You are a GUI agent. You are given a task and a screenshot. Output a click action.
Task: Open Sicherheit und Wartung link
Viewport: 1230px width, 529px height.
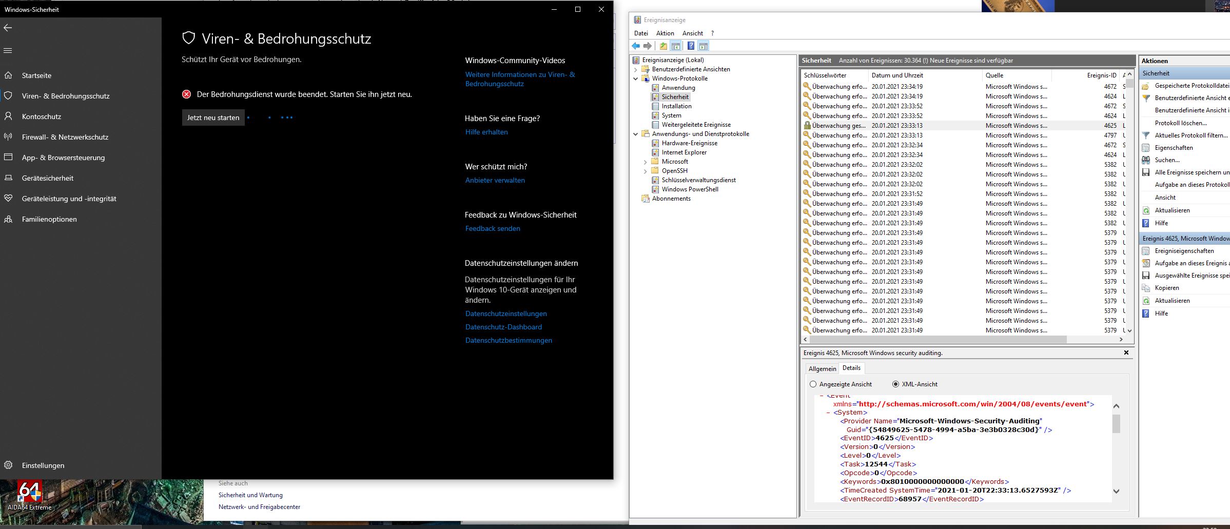[x=250, y=495]
